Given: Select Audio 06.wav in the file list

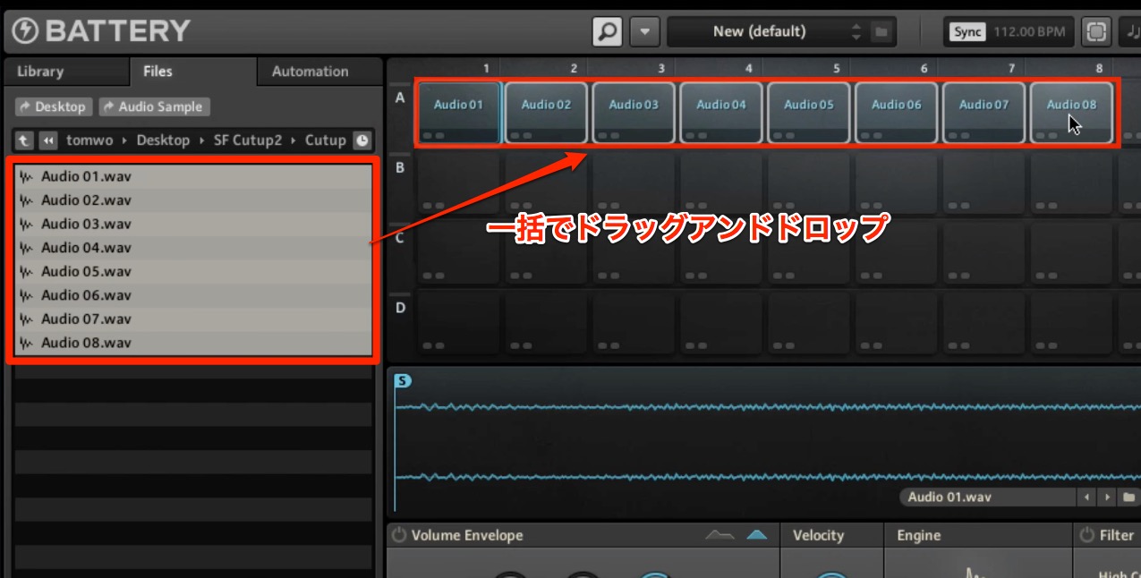Looking at the screenshot, I should pos(193,295).
